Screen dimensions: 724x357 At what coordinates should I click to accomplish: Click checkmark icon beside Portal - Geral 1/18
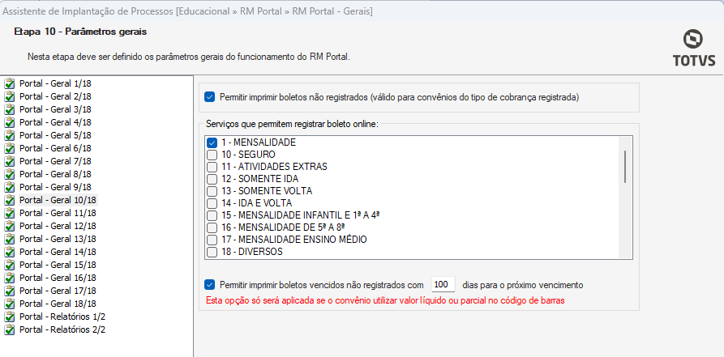point(10,83)
